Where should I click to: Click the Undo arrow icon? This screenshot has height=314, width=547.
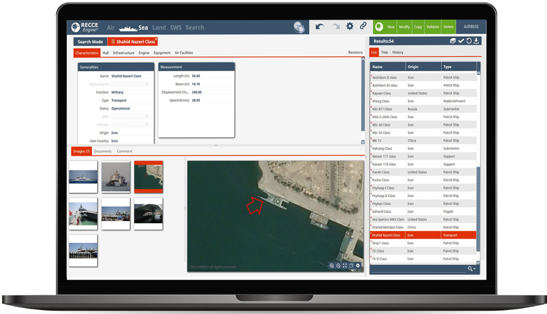(x=320, y=27)
